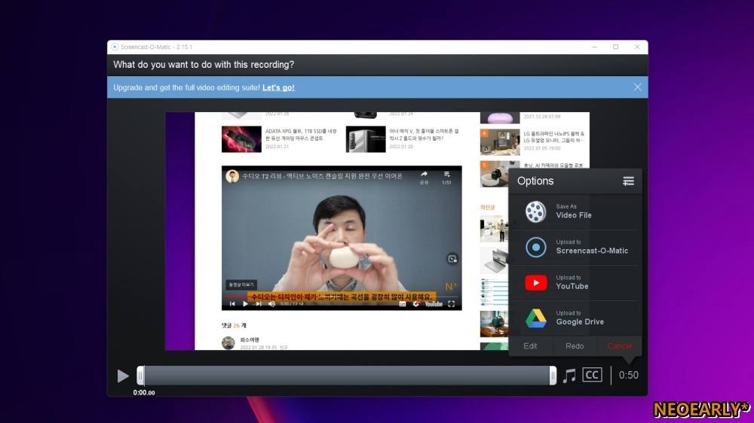The width and height of the screenshot is (754, 423).
Task: Click the Edit button
Action: [530, 345]
